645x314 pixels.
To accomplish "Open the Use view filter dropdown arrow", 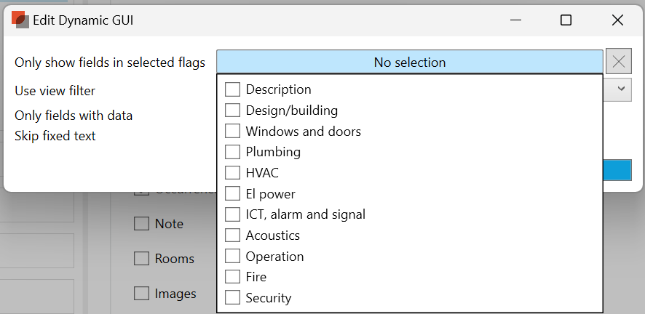I will 621,89.
